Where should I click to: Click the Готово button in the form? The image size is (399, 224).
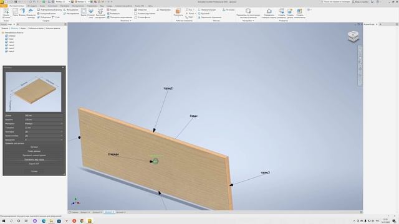[34, 172]
